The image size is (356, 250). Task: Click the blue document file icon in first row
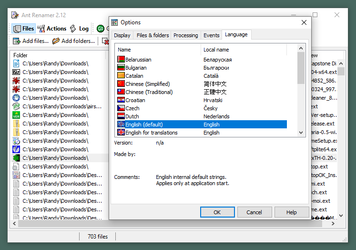pyautogui.click(x=16, y=63)
